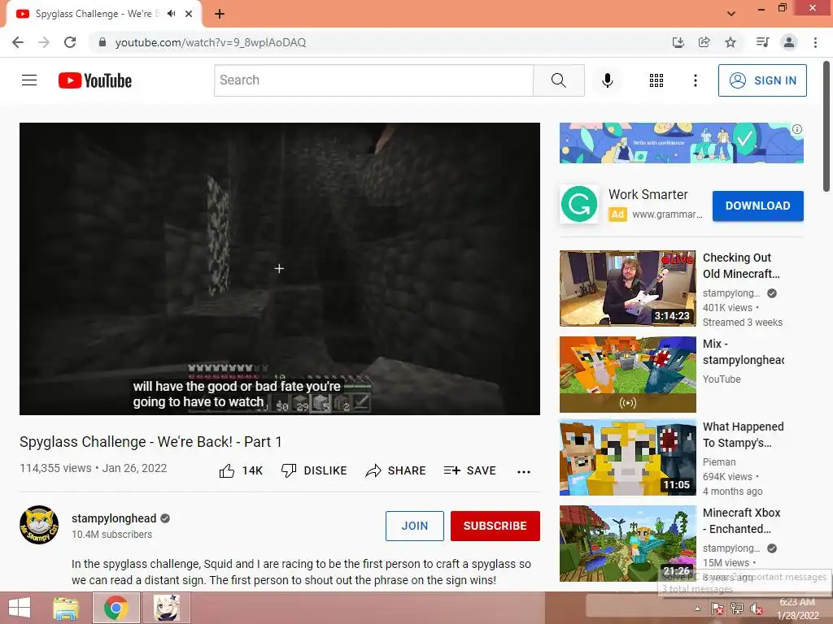This screenshot has height=624, width=833.
Task: Start voice search with microphone icon
Action: click(607, 80)
